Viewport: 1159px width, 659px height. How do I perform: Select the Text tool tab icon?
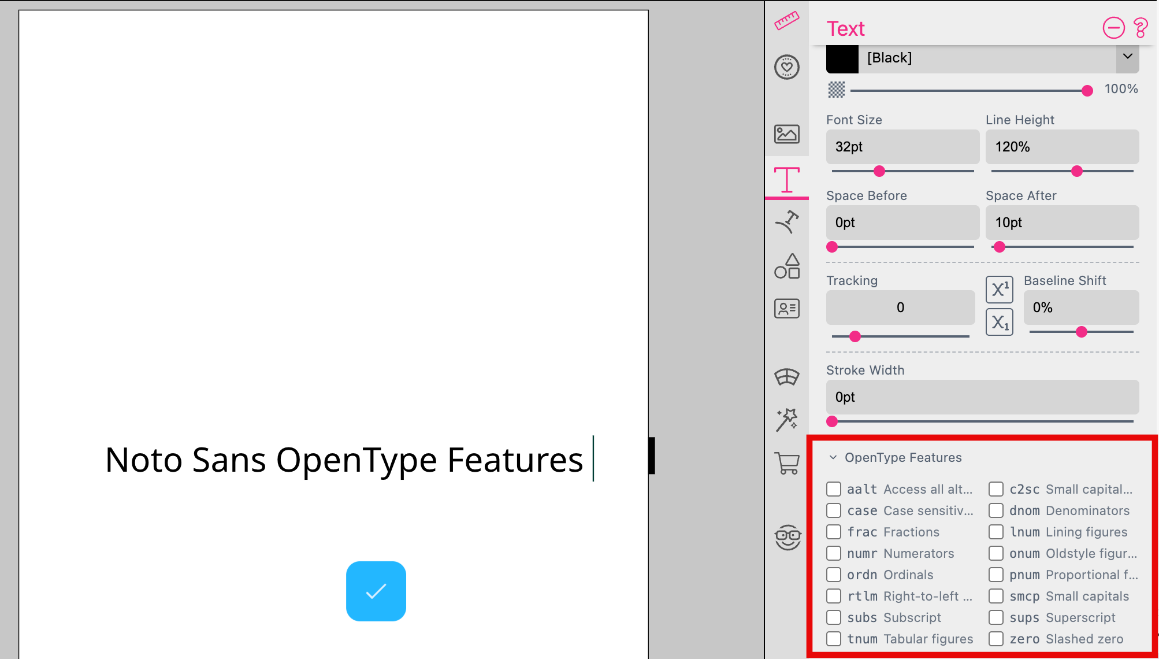pyautogui.click(x=786, y=179)
